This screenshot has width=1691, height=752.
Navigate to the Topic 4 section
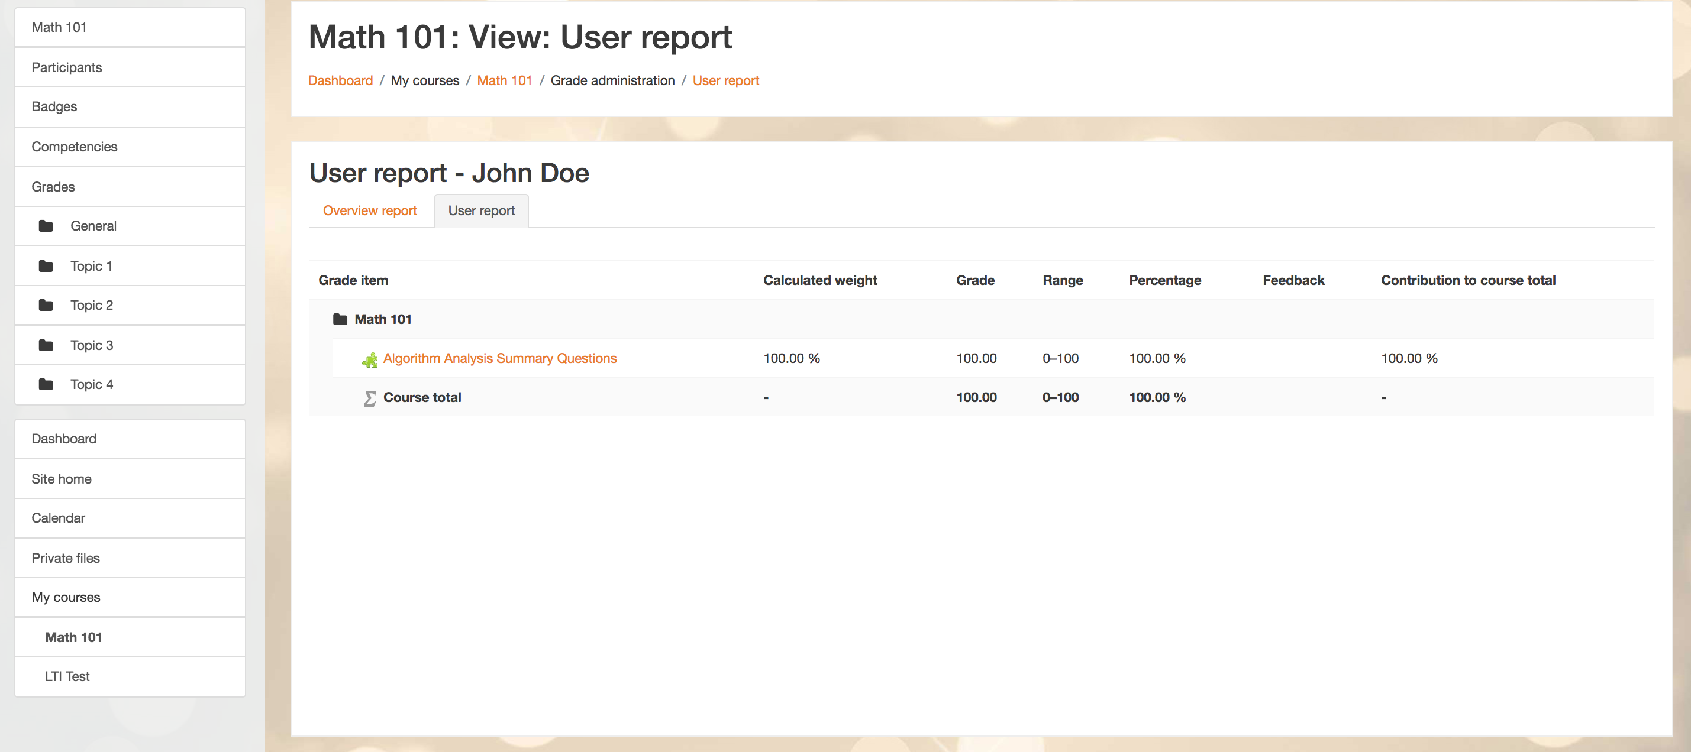[130, 384]
